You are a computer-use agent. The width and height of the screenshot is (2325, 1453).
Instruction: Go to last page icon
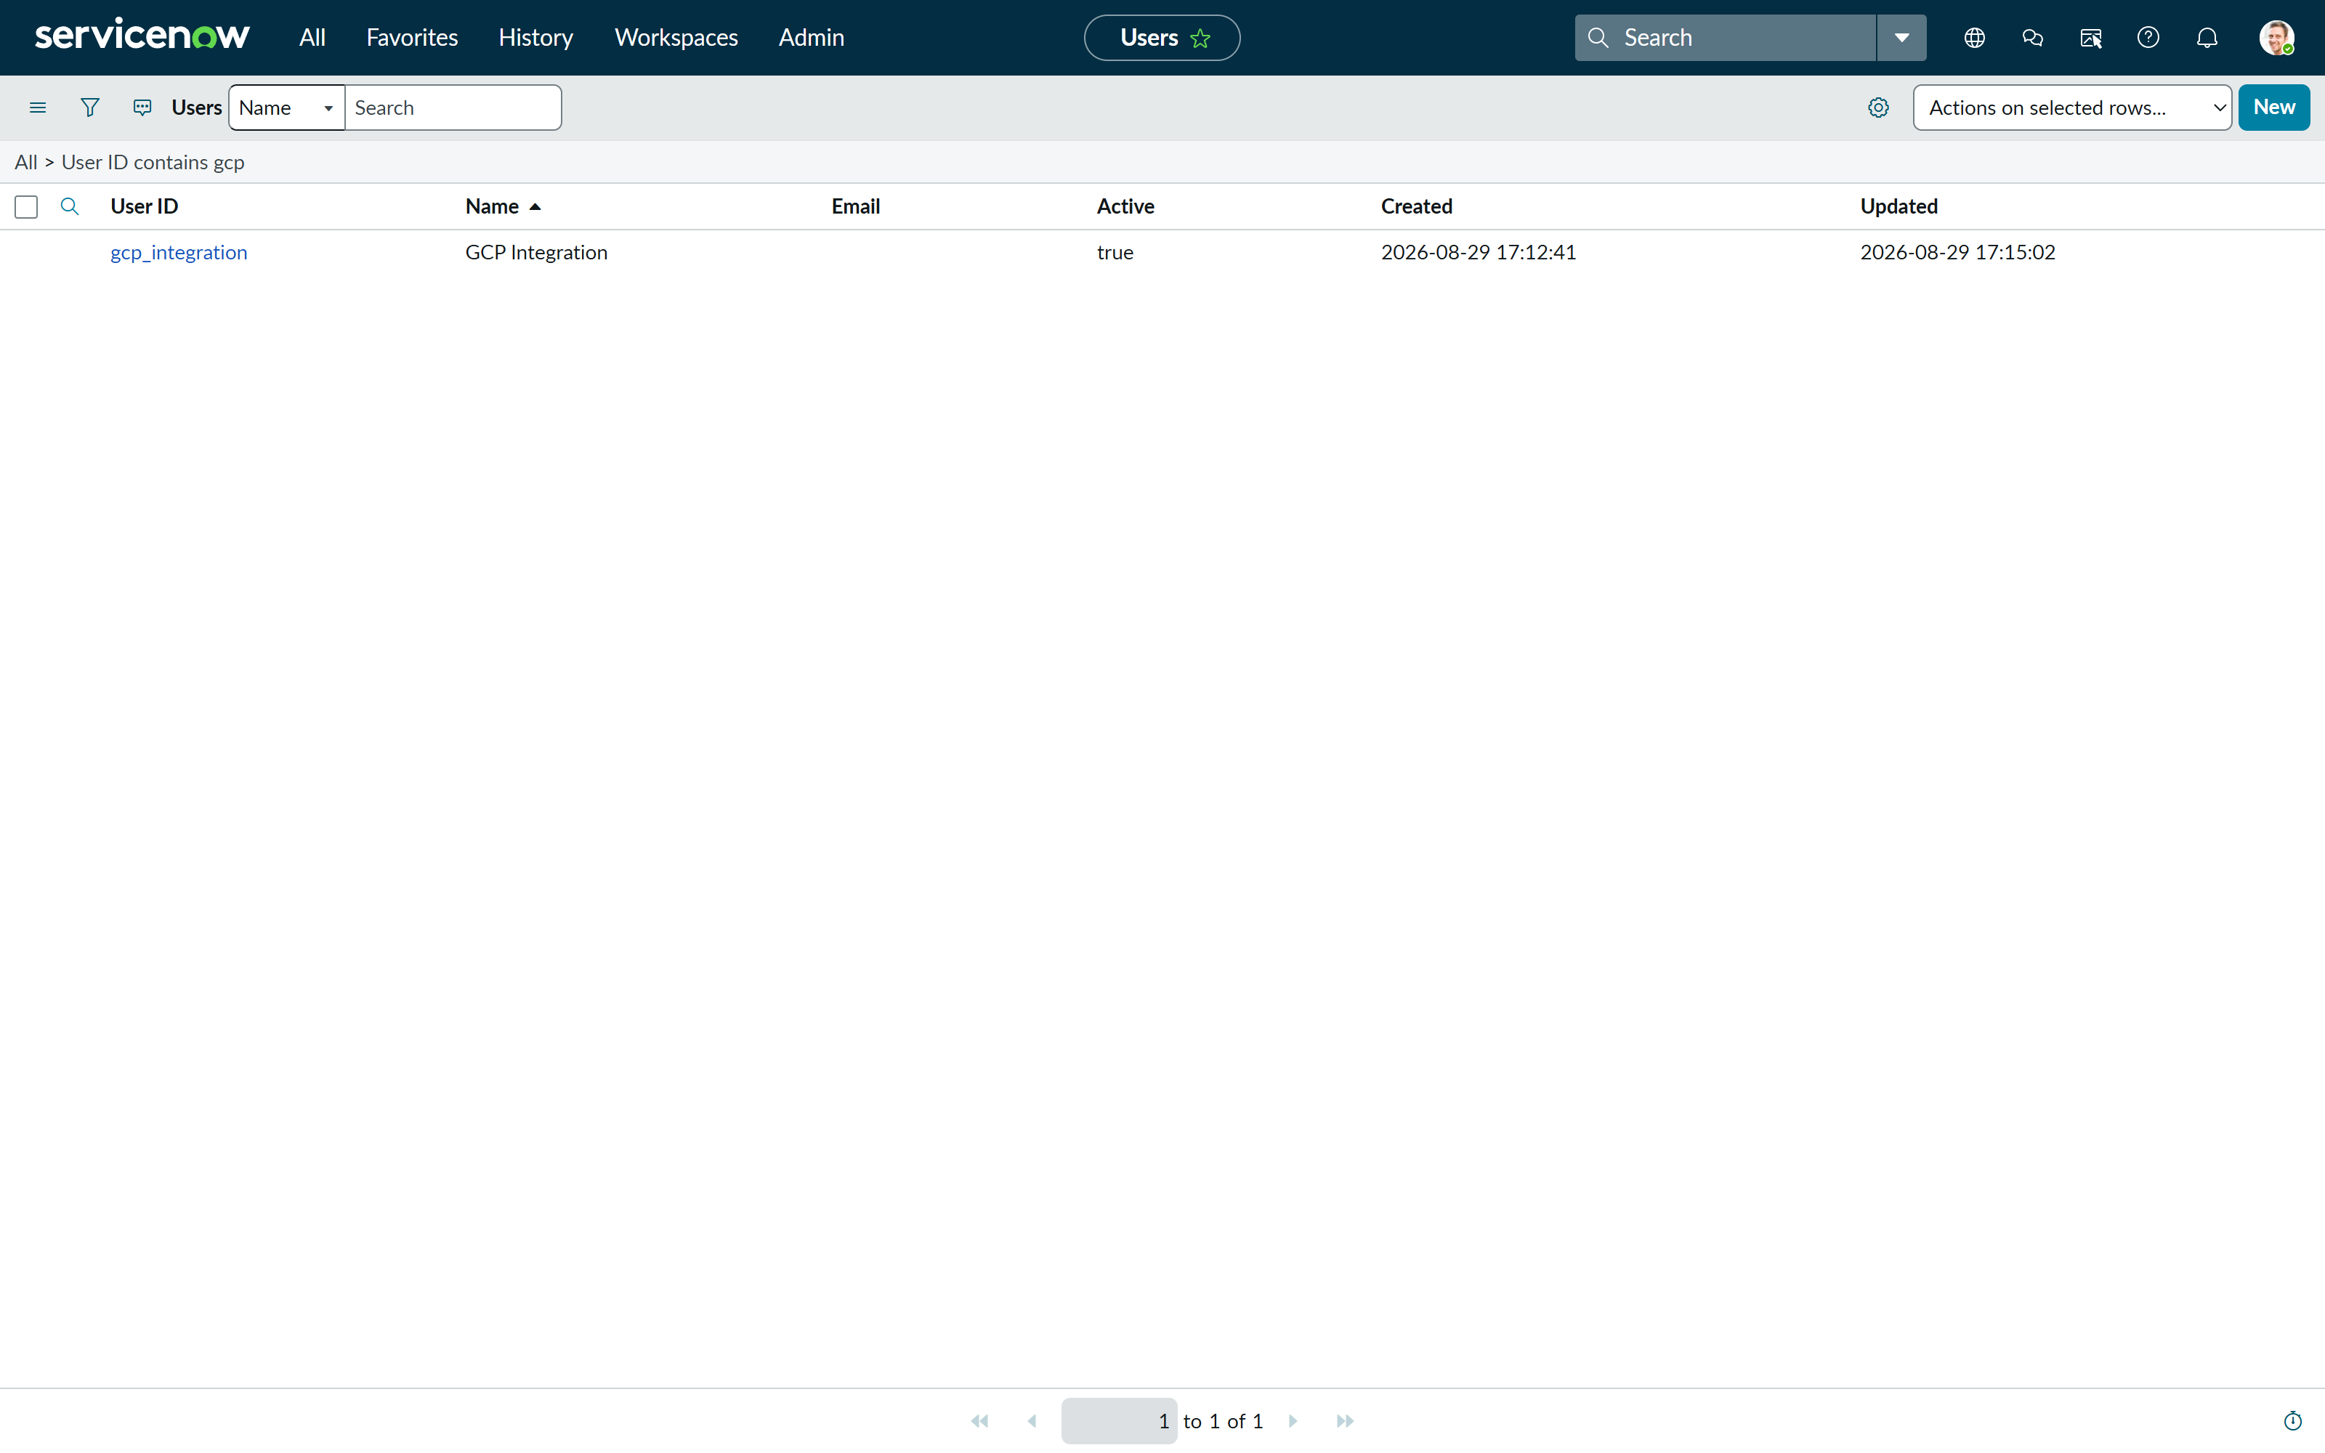[x=1345, y=1420]
